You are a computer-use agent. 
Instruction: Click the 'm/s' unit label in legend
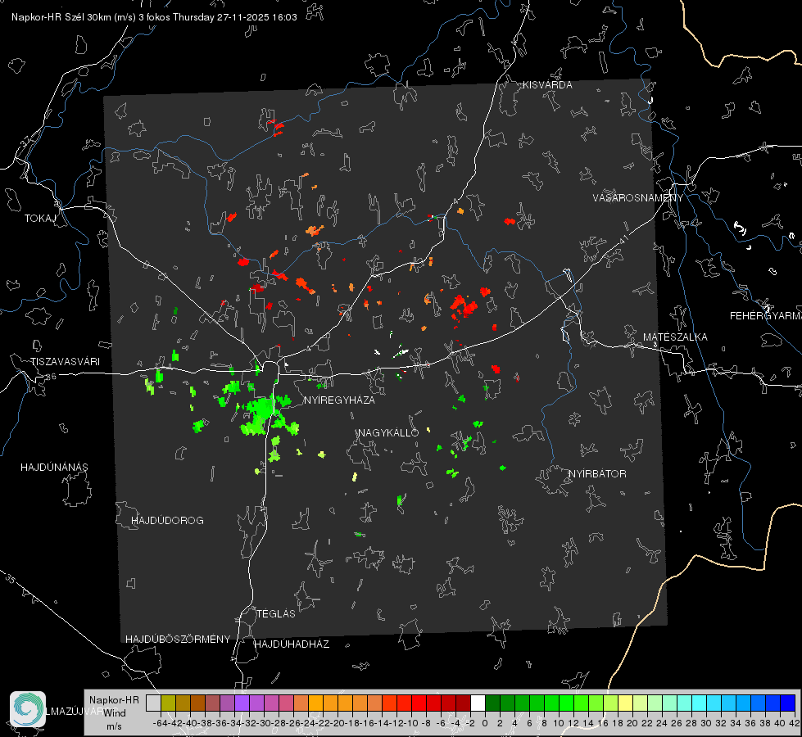pos(114,726)
